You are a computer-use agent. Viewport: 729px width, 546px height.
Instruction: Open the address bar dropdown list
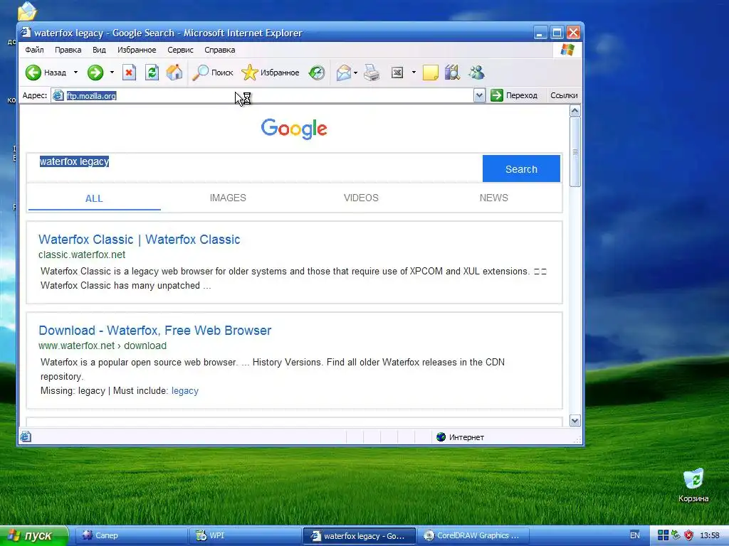(x=479, y=96)
